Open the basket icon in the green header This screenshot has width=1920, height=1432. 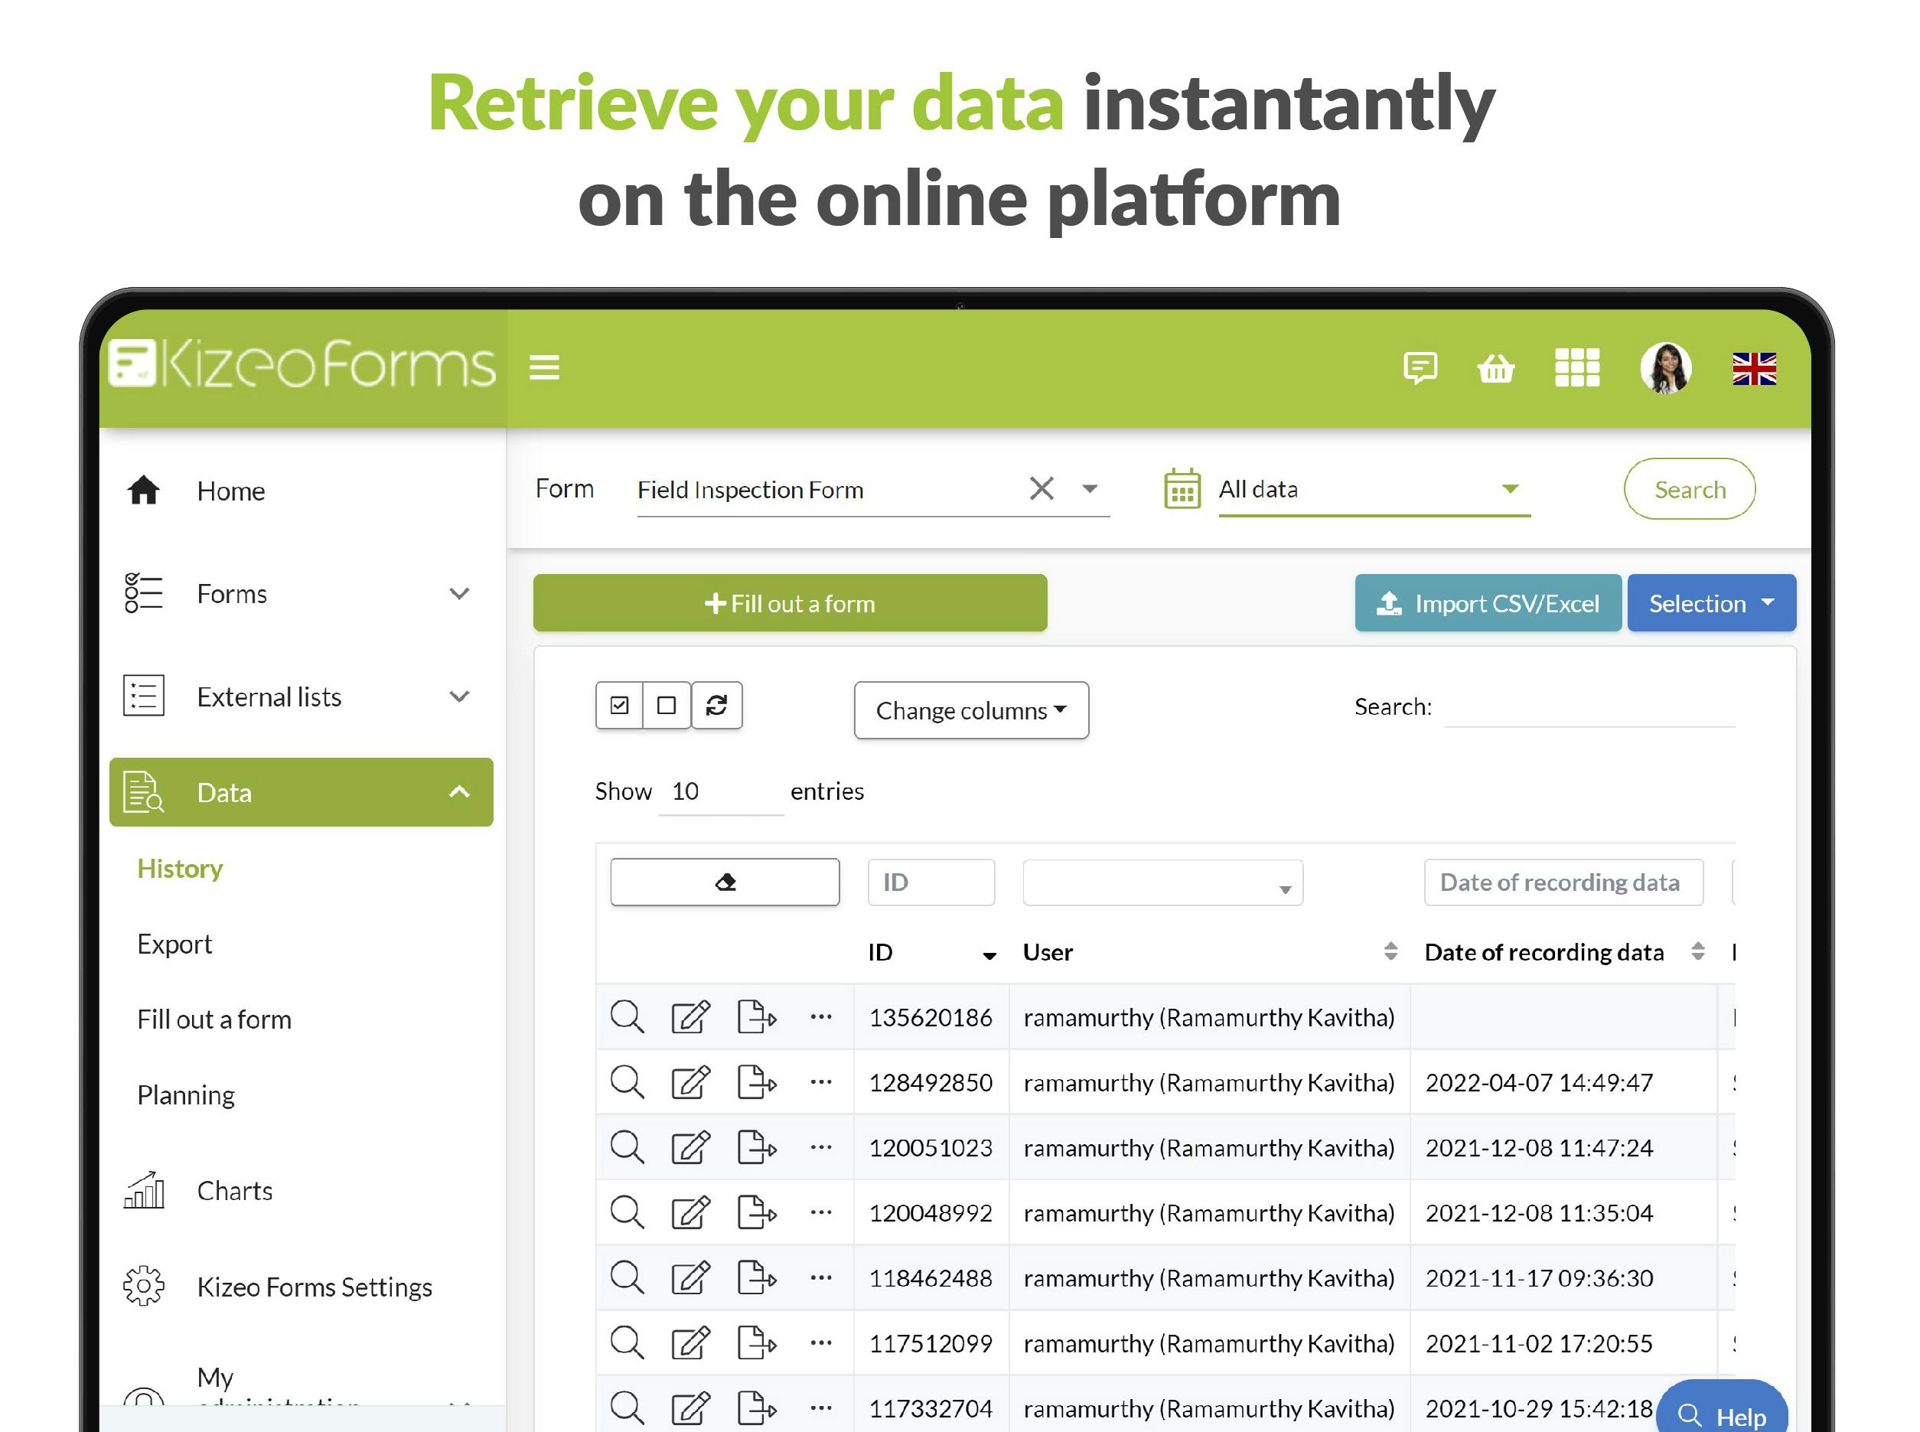(1496, 367)
